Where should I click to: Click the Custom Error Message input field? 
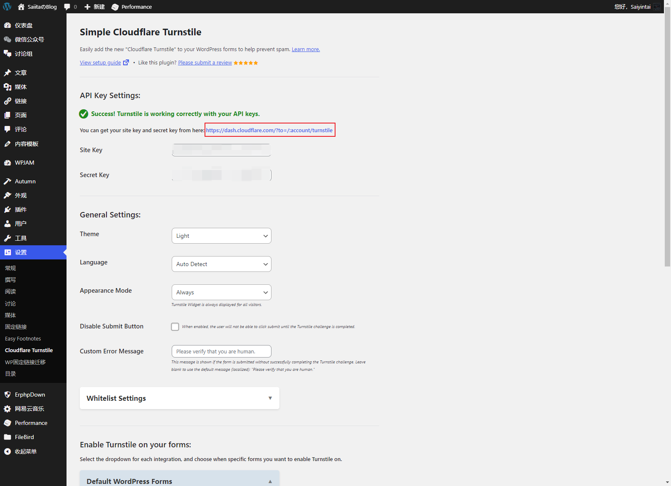(221, 351)
